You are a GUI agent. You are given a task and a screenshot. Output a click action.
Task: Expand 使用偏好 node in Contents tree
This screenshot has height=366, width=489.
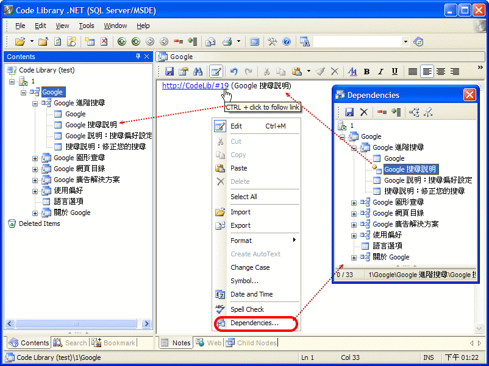pos(35,191)
